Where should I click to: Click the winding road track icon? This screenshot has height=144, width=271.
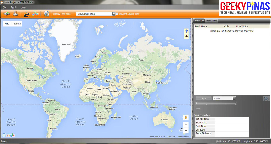(x=26, y=14)
